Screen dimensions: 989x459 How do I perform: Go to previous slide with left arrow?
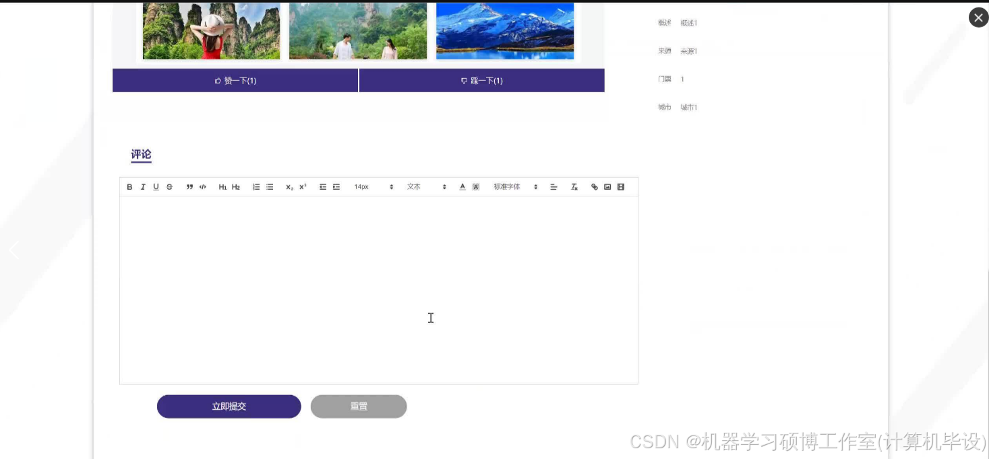tap(14, 250)
